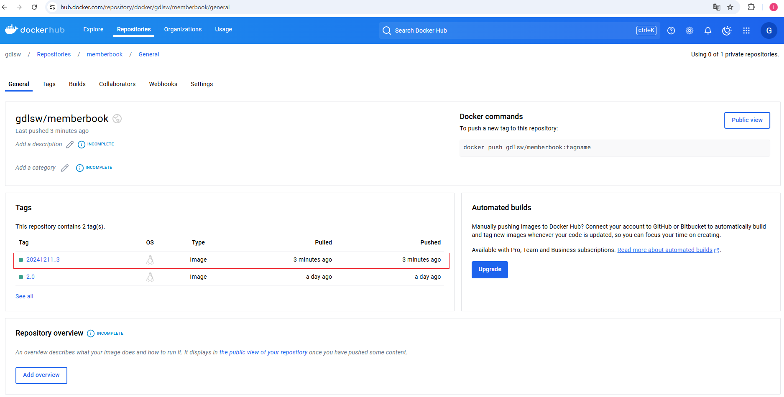Click the public globe icon beside gdlsw/memberbook

[117, 119]
